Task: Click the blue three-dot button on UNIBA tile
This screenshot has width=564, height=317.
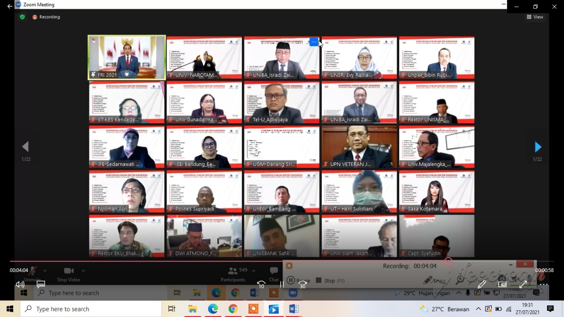Action: [313, 42]
